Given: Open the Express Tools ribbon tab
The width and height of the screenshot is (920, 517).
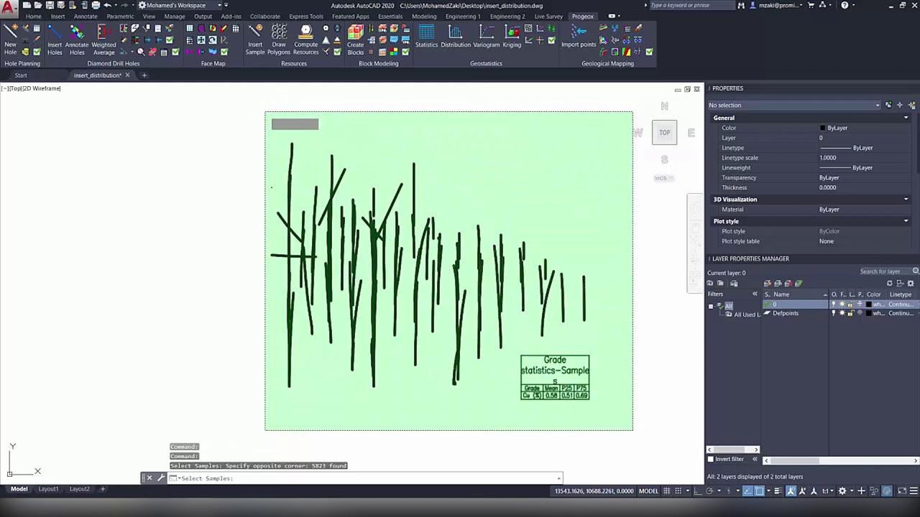Looking at the screenshot, I should click(x=306, y=17).
